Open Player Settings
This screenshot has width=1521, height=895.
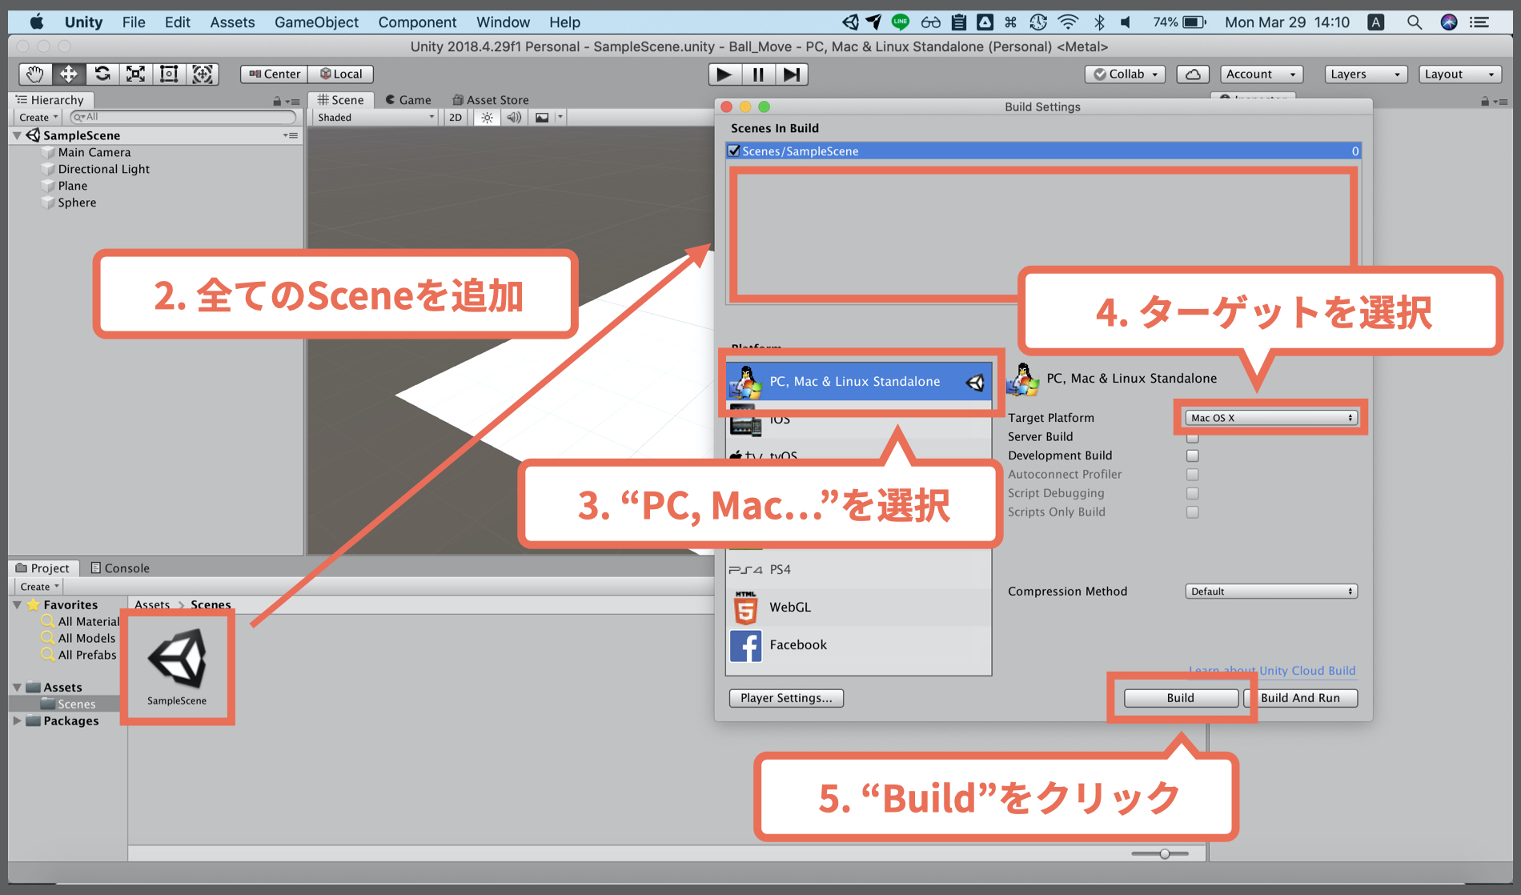pyautogui.click(x=785, y=698)
